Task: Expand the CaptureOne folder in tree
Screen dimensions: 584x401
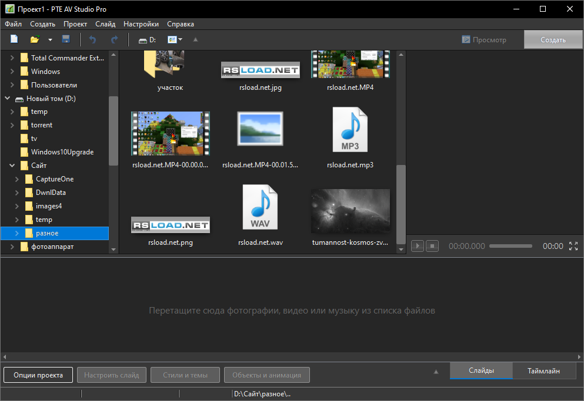Action: coord(17,179)
